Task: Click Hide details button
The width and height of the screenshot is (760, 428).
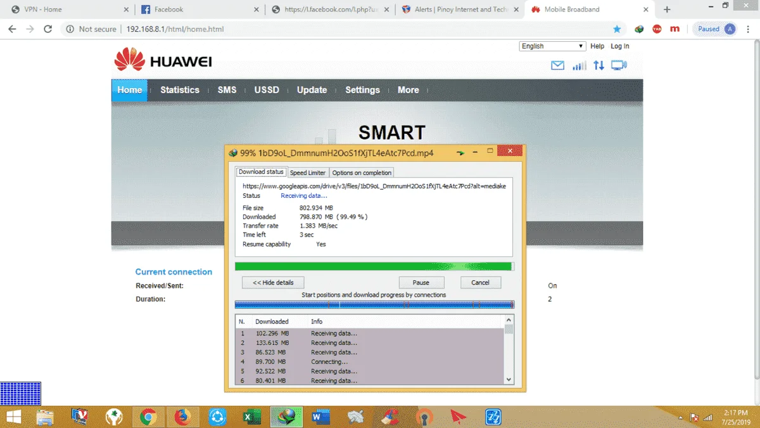Action: click(x=273, y=282)
